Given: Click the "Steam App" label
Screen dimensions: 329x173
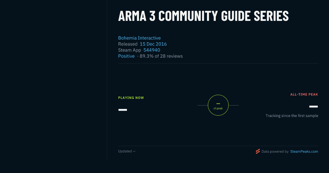Looking at the screenshot, I should pyautogui.click(x=130, y=50).
